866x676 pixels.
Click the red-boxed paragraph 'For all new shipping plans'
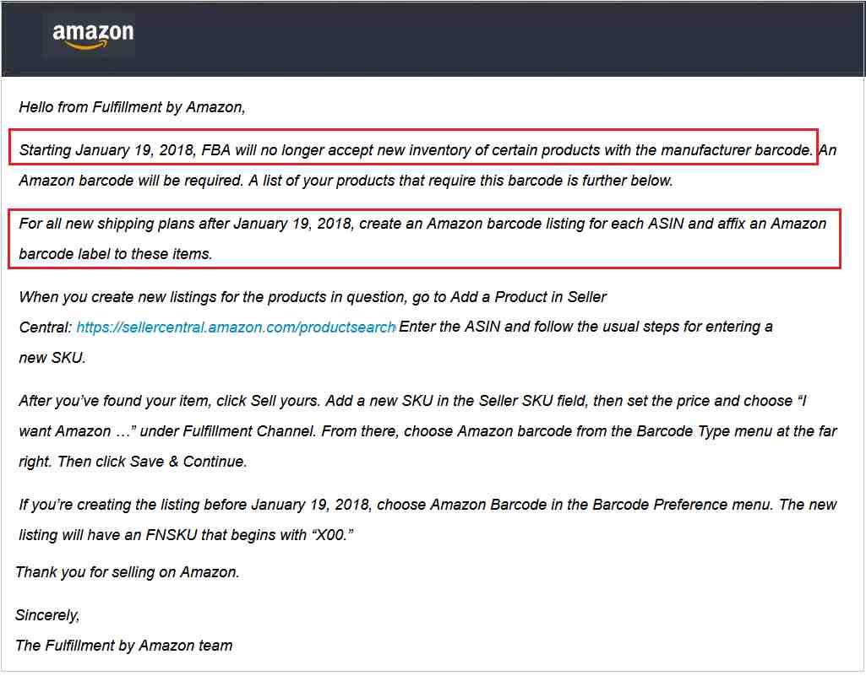[424, 238]
